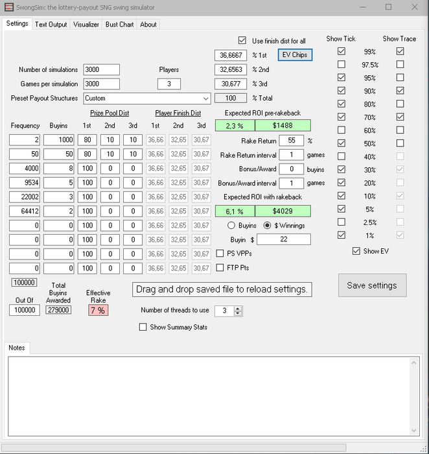Image resolution: width=429 pixels, height=454 pixels.
Task: Check the 40% Show Tick checkbox
Action: pyautogui.click(x=342, y=156)
